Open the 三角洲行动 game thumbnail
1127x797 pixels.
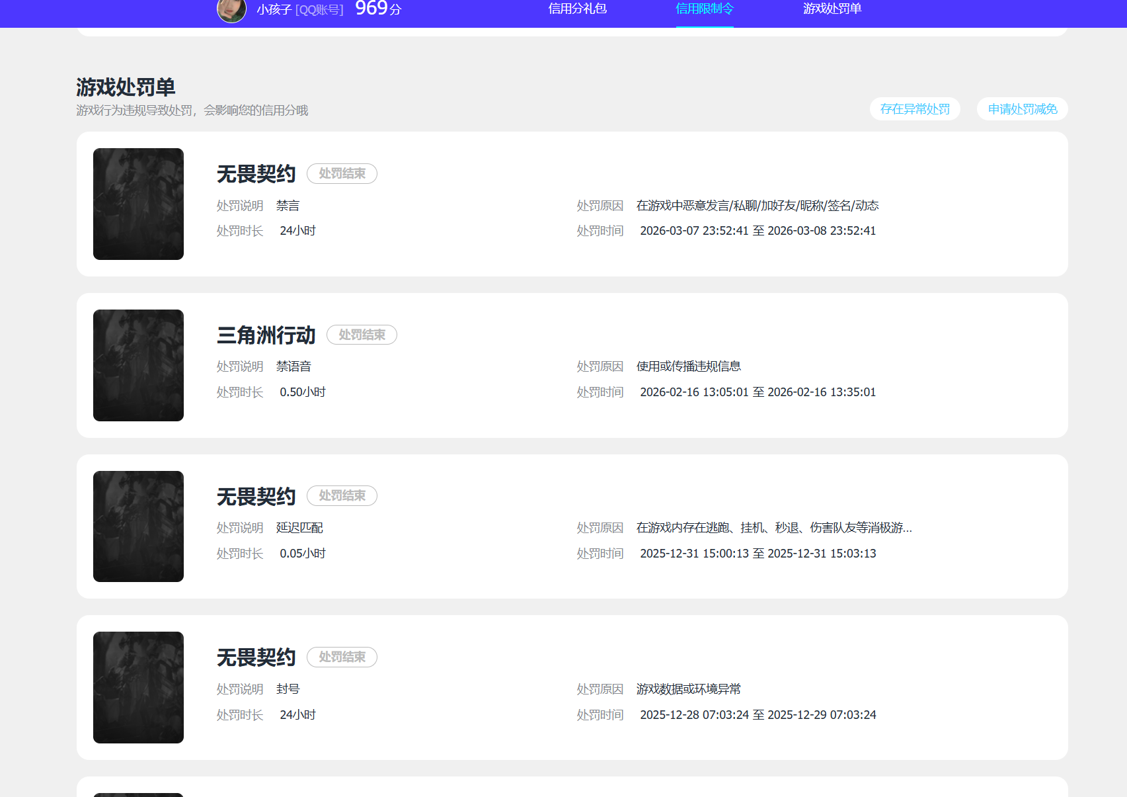click(x=138, y=365)
